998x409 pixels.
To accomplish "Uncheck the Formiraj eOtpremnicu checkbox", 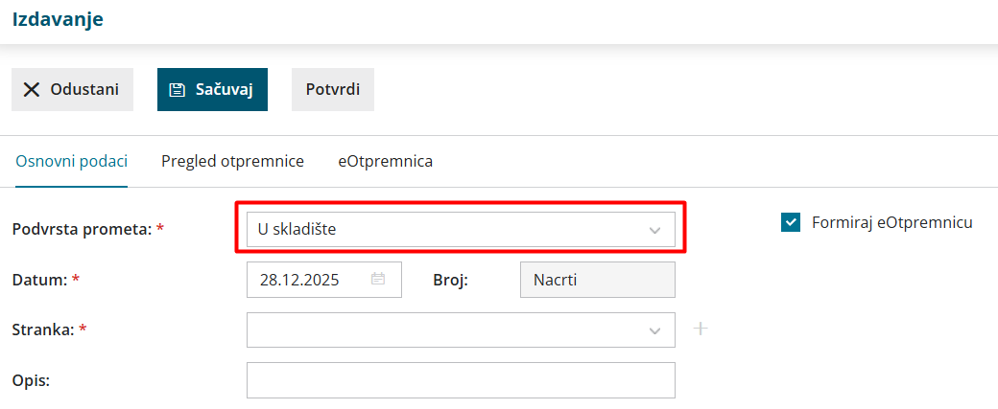I will (x=791, y=222).
